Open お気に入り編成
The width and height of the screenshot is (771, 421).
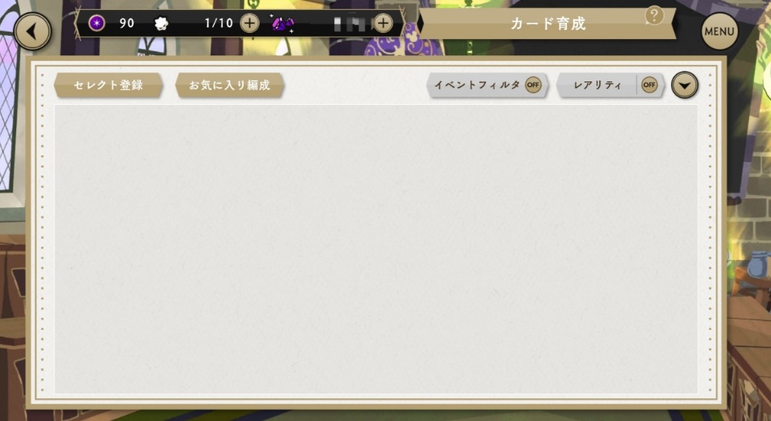point(229,85)
